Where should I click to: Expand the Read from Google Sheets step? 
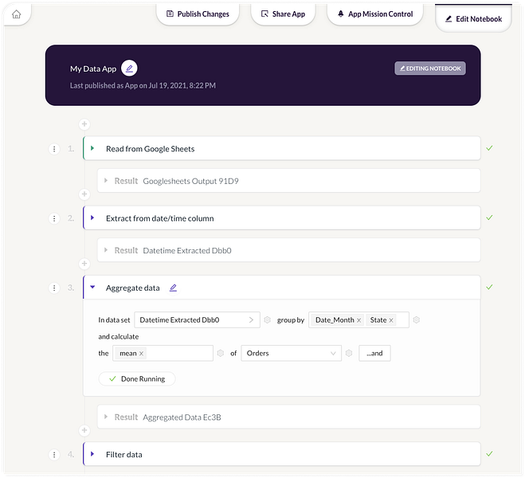[92, 148]
